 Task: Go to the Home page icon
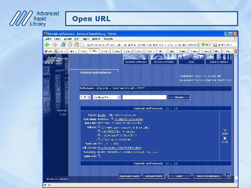click(x=77, y=45)
